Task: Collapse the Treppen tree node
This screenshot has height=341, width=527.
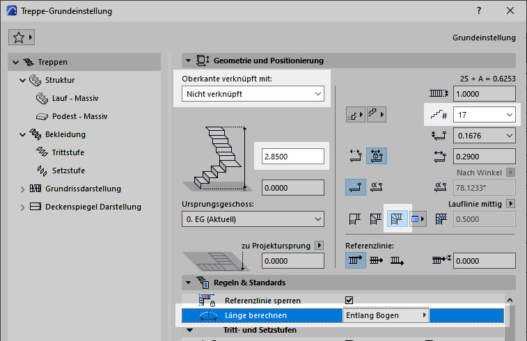Action: tap(15, 62)
